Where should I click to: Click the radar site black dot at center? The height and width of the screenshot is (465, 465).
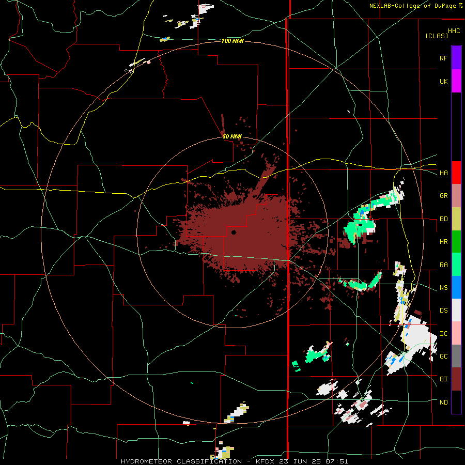[234, 232]
